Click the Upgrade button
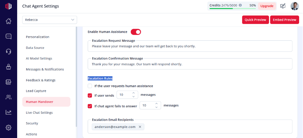The image size is (303, 138). (x=267, y=6)
